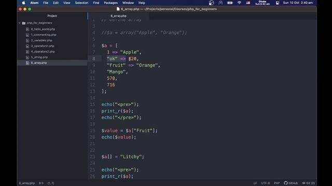Select 6_array.php in tree
This screenshot has width=332, height=186.
tap(39, 63)
